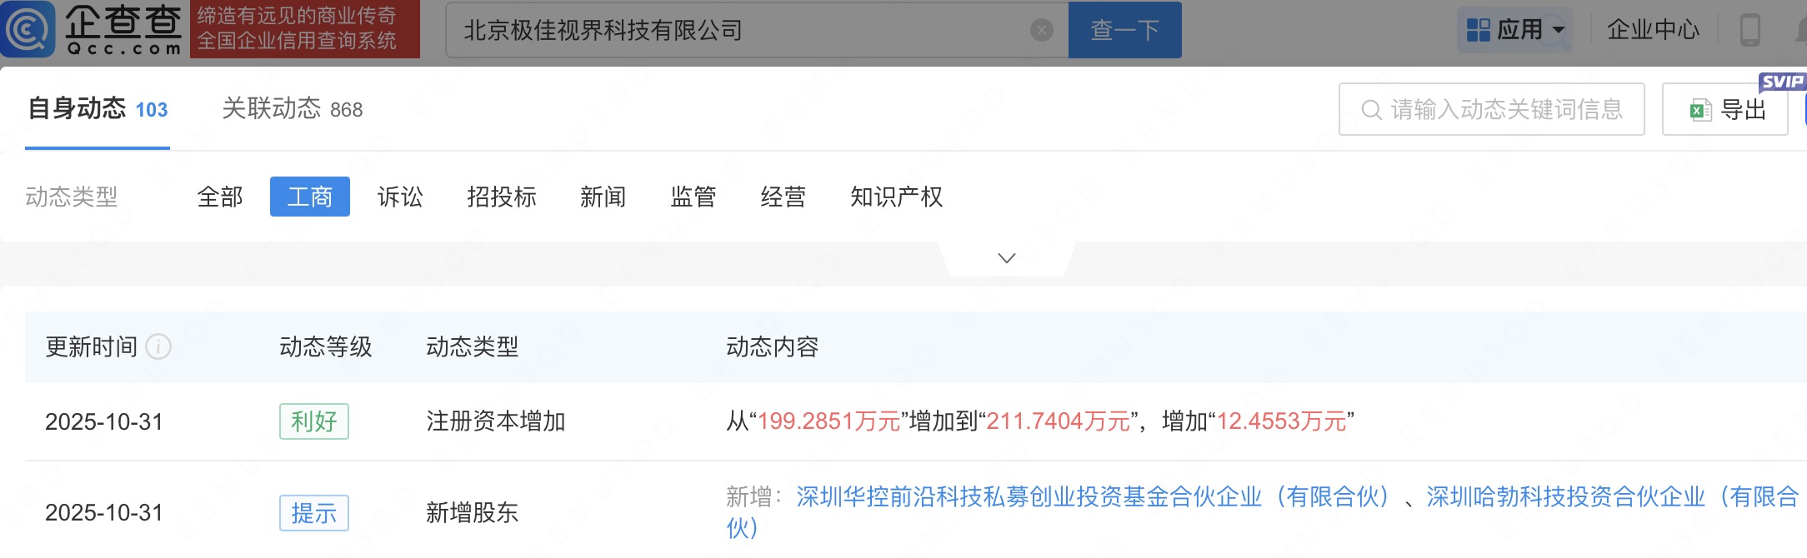Click the SVIP badge above export
The image size is (1807, 558).
(x=1782, y=82)
